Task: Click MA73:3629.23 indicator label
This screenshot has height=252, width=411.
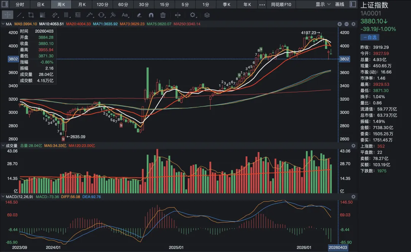Action: [132, 24]
